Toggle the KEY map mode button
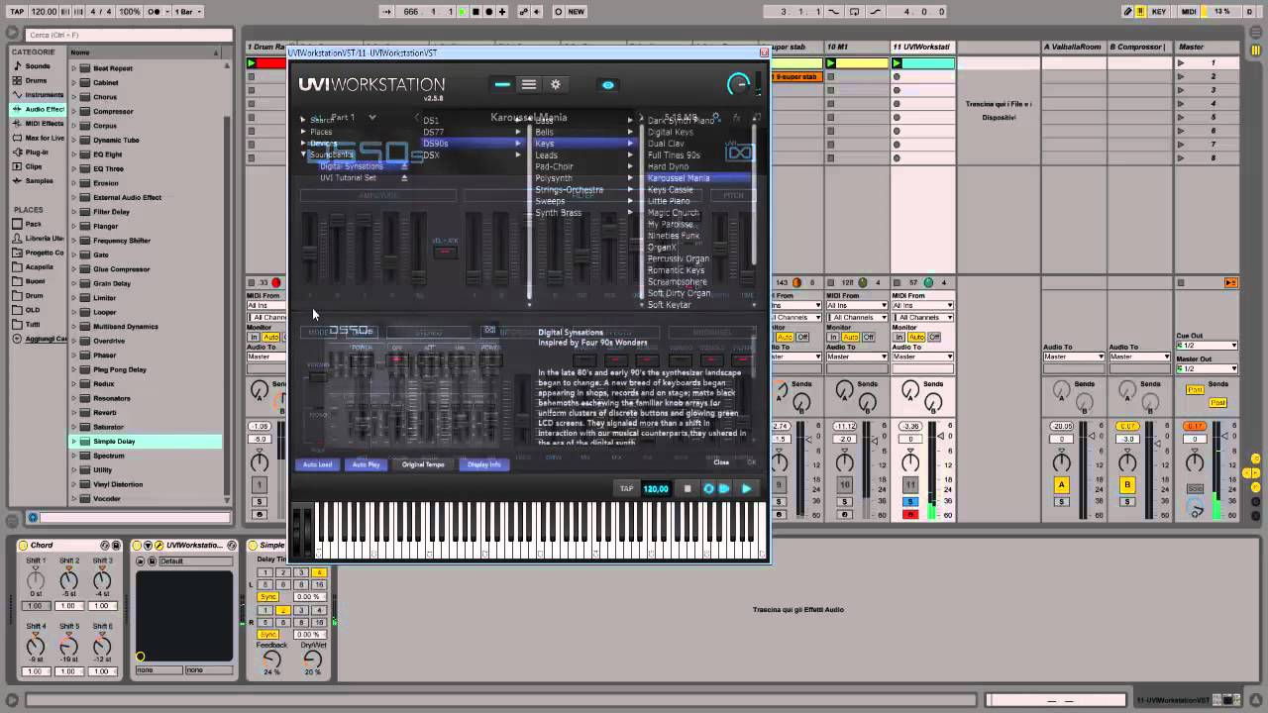Image resolution: width=1268 pixels, height=713 pixels. (1158, 12)
